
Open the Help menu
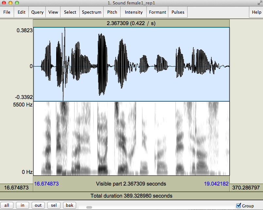coord(256,12)
